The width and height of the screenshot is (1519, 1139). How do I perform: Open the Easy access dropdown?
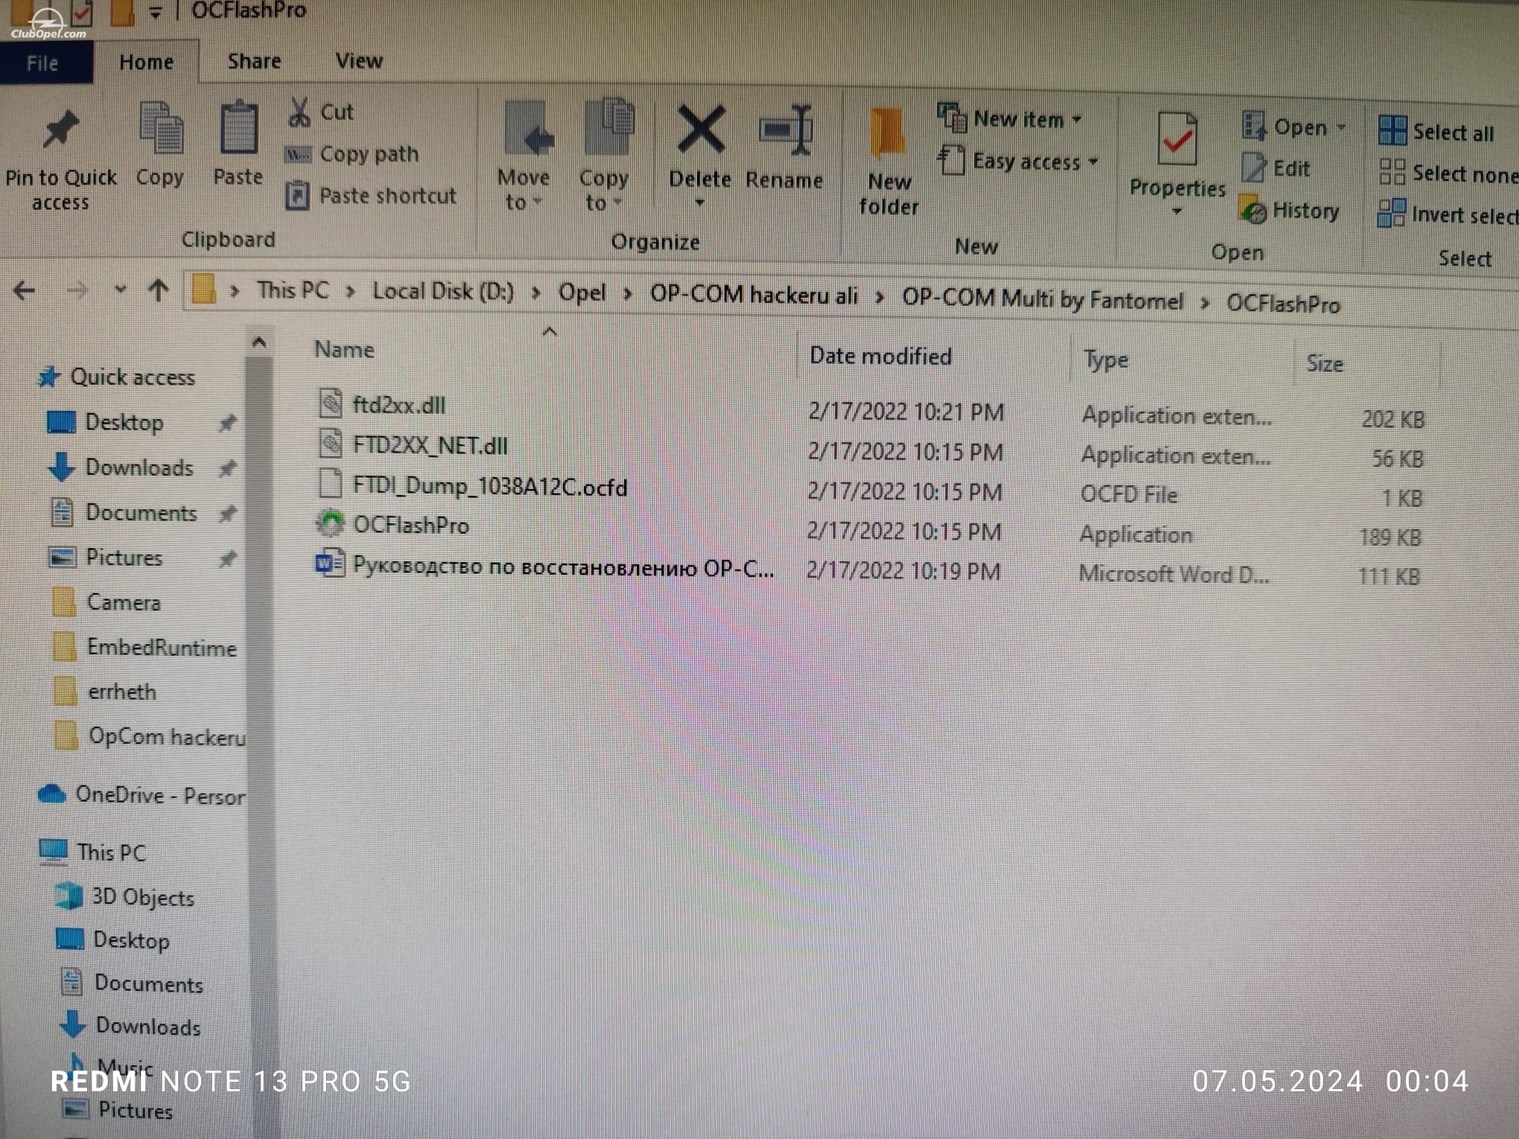[x=1019, y=162]
